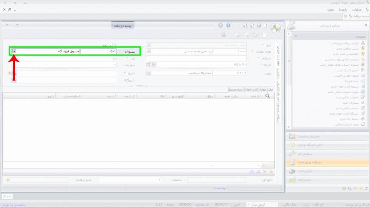The image size is (370, 208).
Task: Open استرداد چک جدید item
Action: pyautogui.click(x=348, y=70)
